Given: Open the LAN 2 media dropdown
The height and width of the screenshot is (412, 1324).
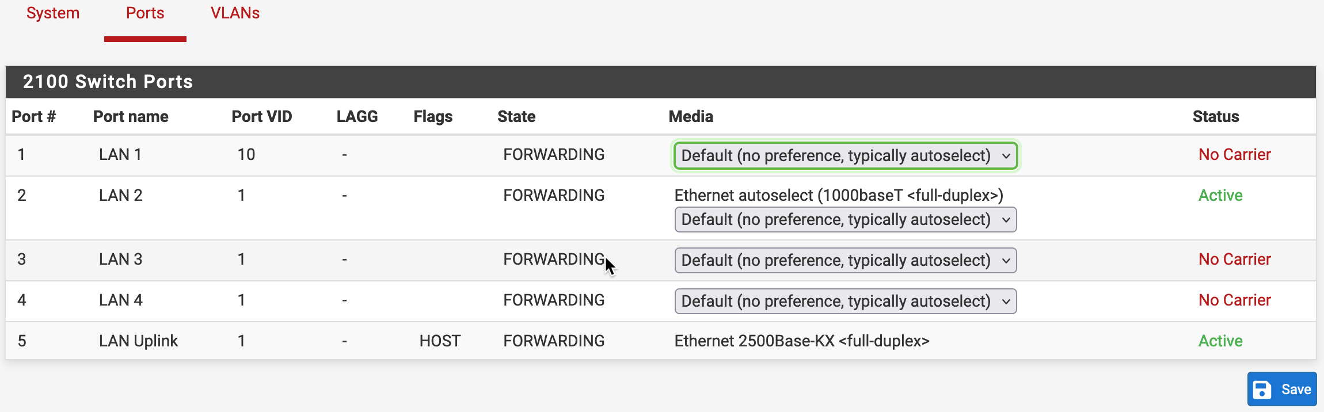Looking at the screenshot, I should point(846,219).
